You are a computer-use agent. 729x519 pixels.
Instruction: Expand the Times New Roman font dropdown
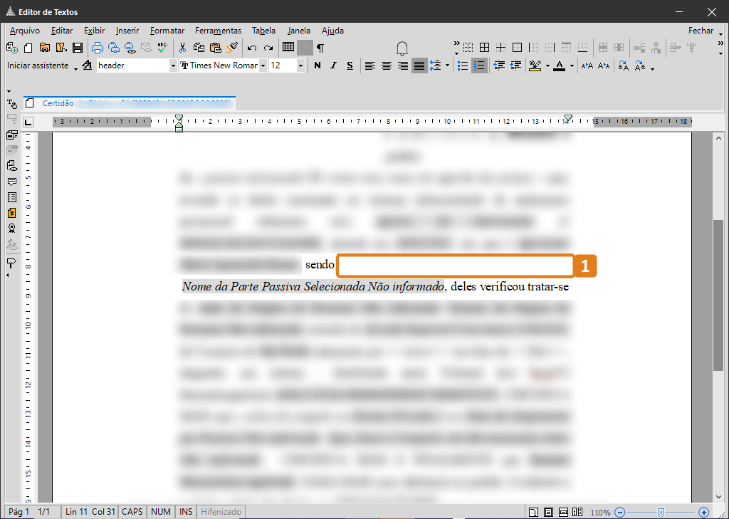(x=263, y=65)
